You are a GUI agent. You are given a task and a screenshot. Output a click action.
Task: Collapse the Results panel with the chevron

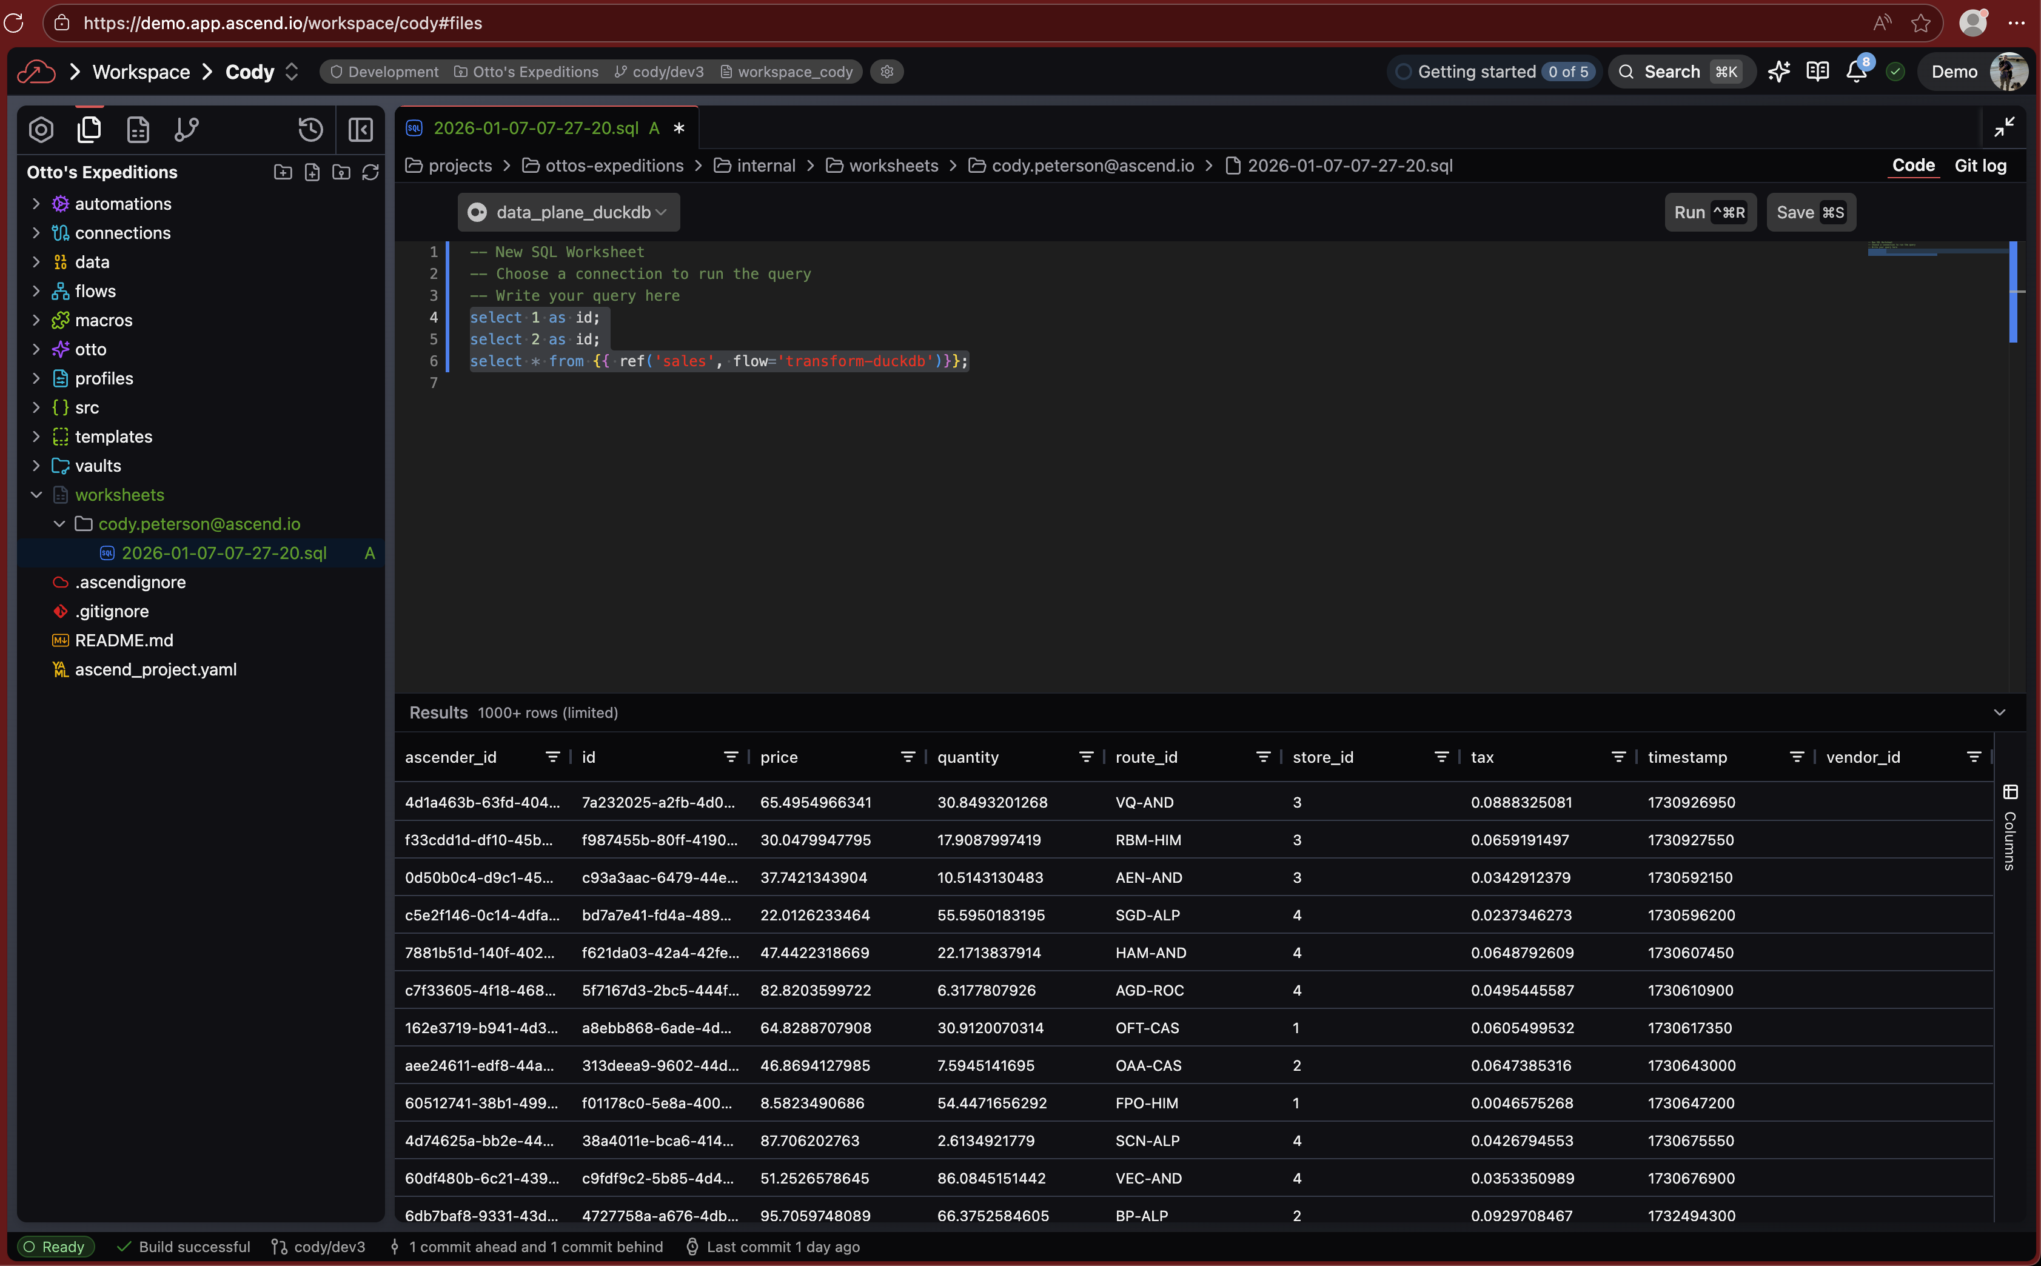(x=2000, y=712)
